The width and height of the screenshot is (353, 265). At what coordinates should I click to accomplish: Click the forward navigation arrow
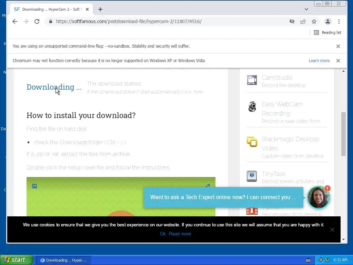(x=26, y=21)
